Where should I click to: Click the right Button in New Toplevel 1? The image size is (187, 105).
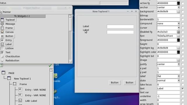pos(129,83)
